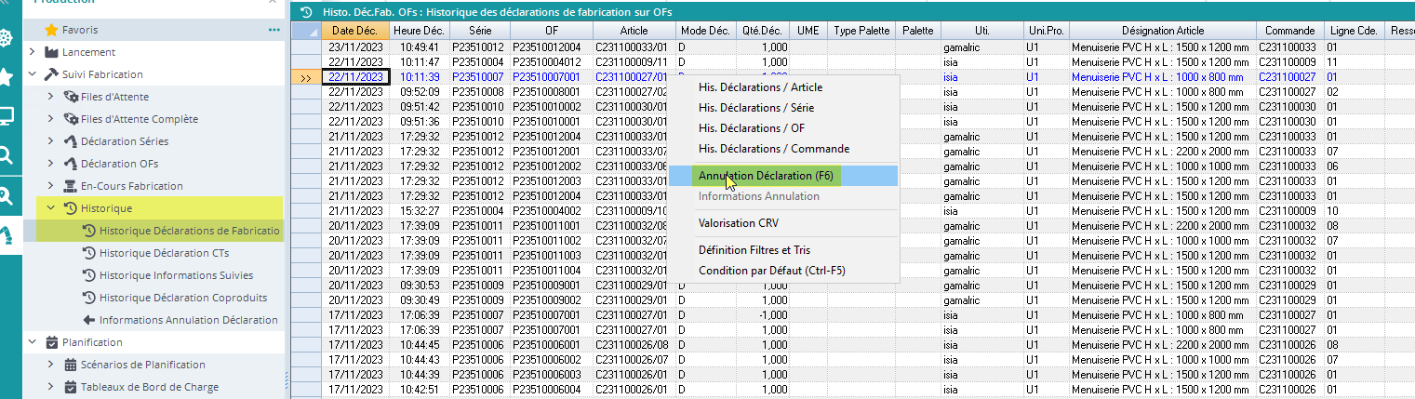Expand the Lancement tree node
The image size is (1415, 399).
[32, 52]
